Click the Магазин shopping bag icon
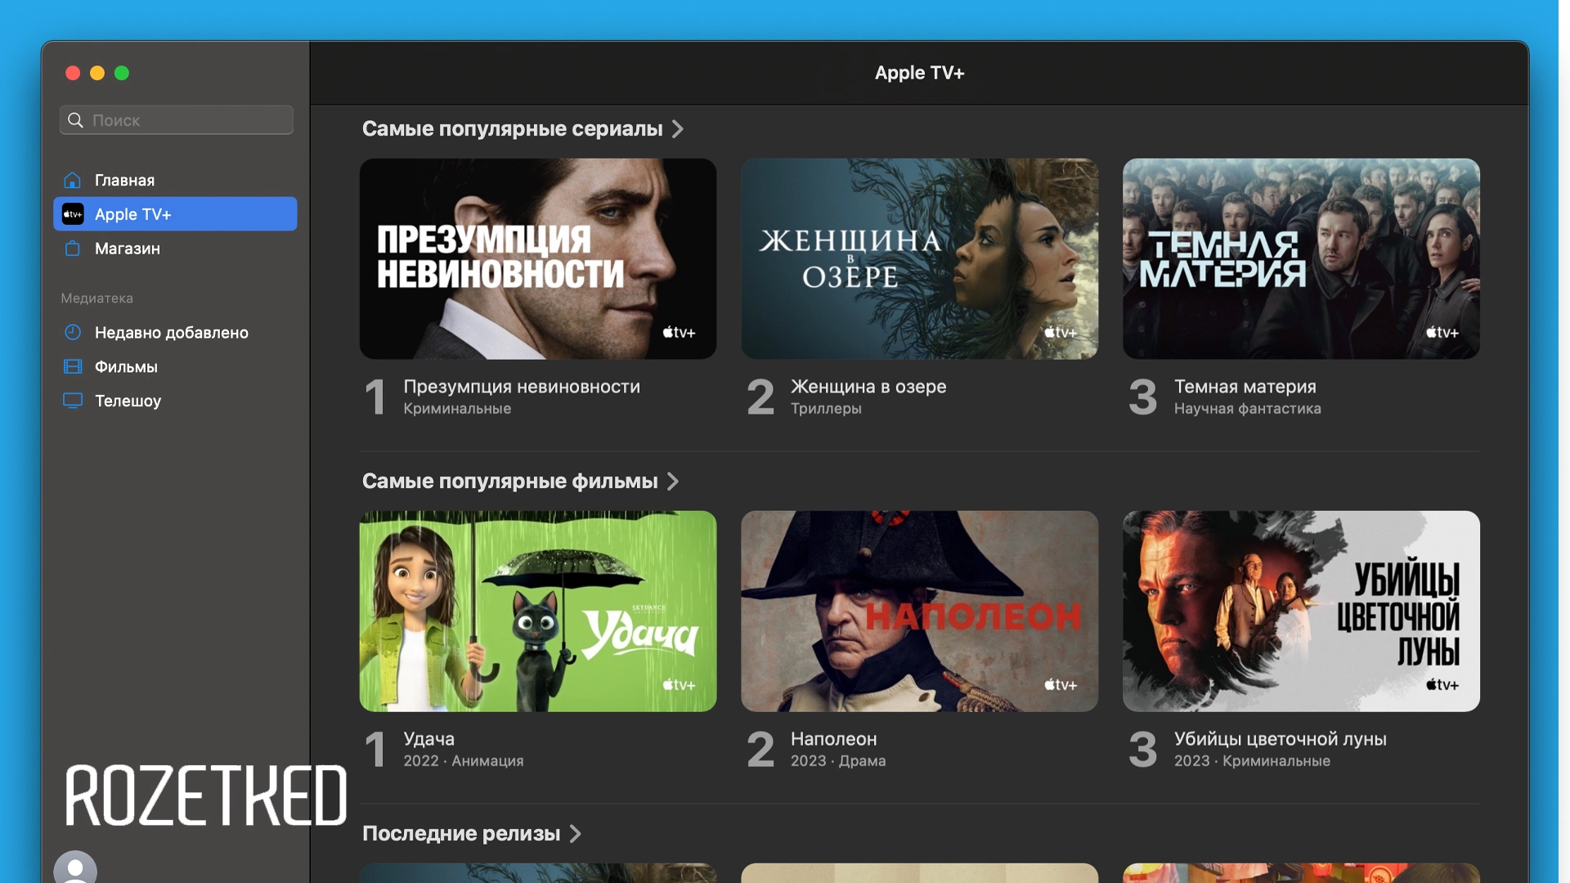The width and height of the screenshot is (1570, 883). pos(73,249)
